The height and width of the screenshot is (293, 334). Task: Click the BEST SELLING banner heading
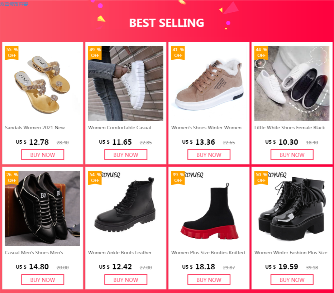coord(167,23)
